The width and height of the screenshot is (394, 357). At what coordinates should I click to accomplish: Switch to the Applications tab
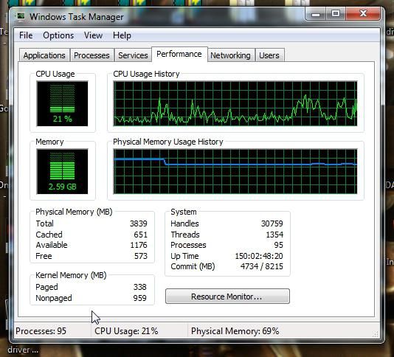(44, 55)
